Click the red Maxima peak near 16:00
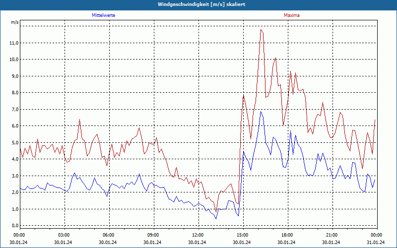This screenshot has height=248, width=397. point(261,30)
